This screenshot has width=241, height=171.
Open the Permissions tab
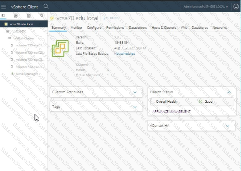115,28
